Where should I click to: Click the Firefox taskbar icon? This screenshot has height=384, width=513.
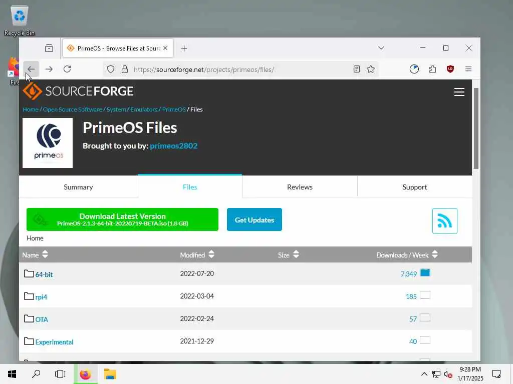85,374
